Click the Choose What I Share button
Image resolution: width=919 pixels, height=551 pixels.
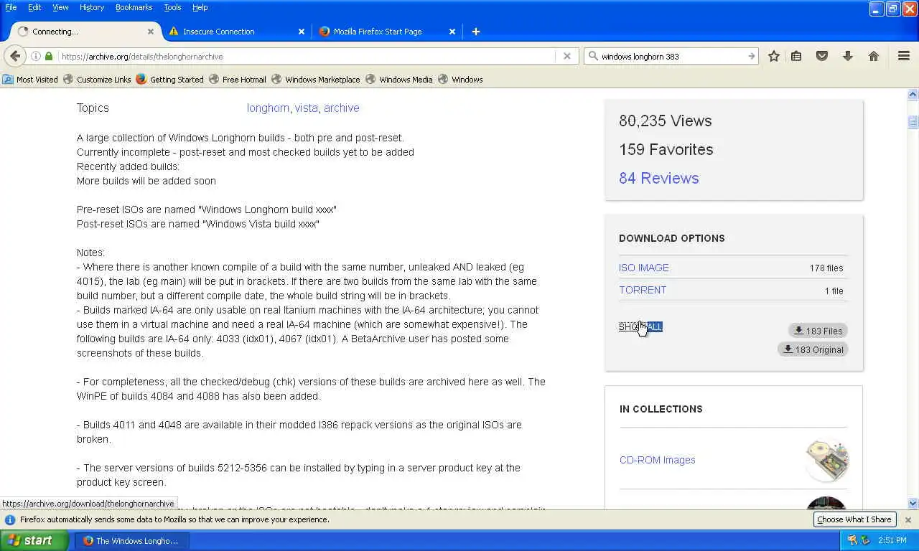click(x=854, y=519)
